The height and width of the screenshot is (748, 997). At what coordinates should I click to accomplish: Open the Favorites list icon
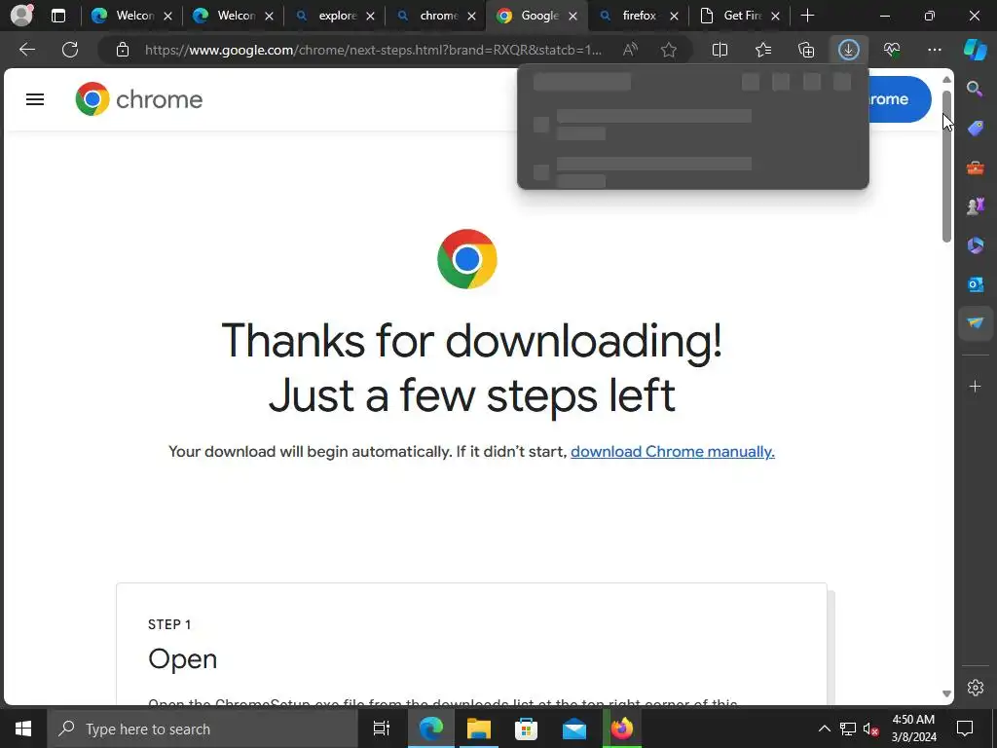[763, 50]
